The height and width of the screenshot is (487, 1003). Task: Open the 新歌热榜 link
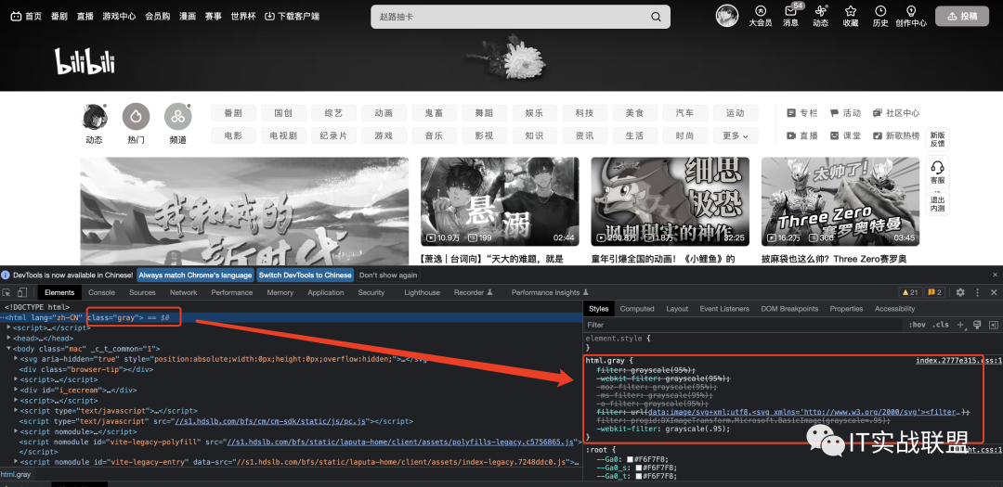pos(895,135)
